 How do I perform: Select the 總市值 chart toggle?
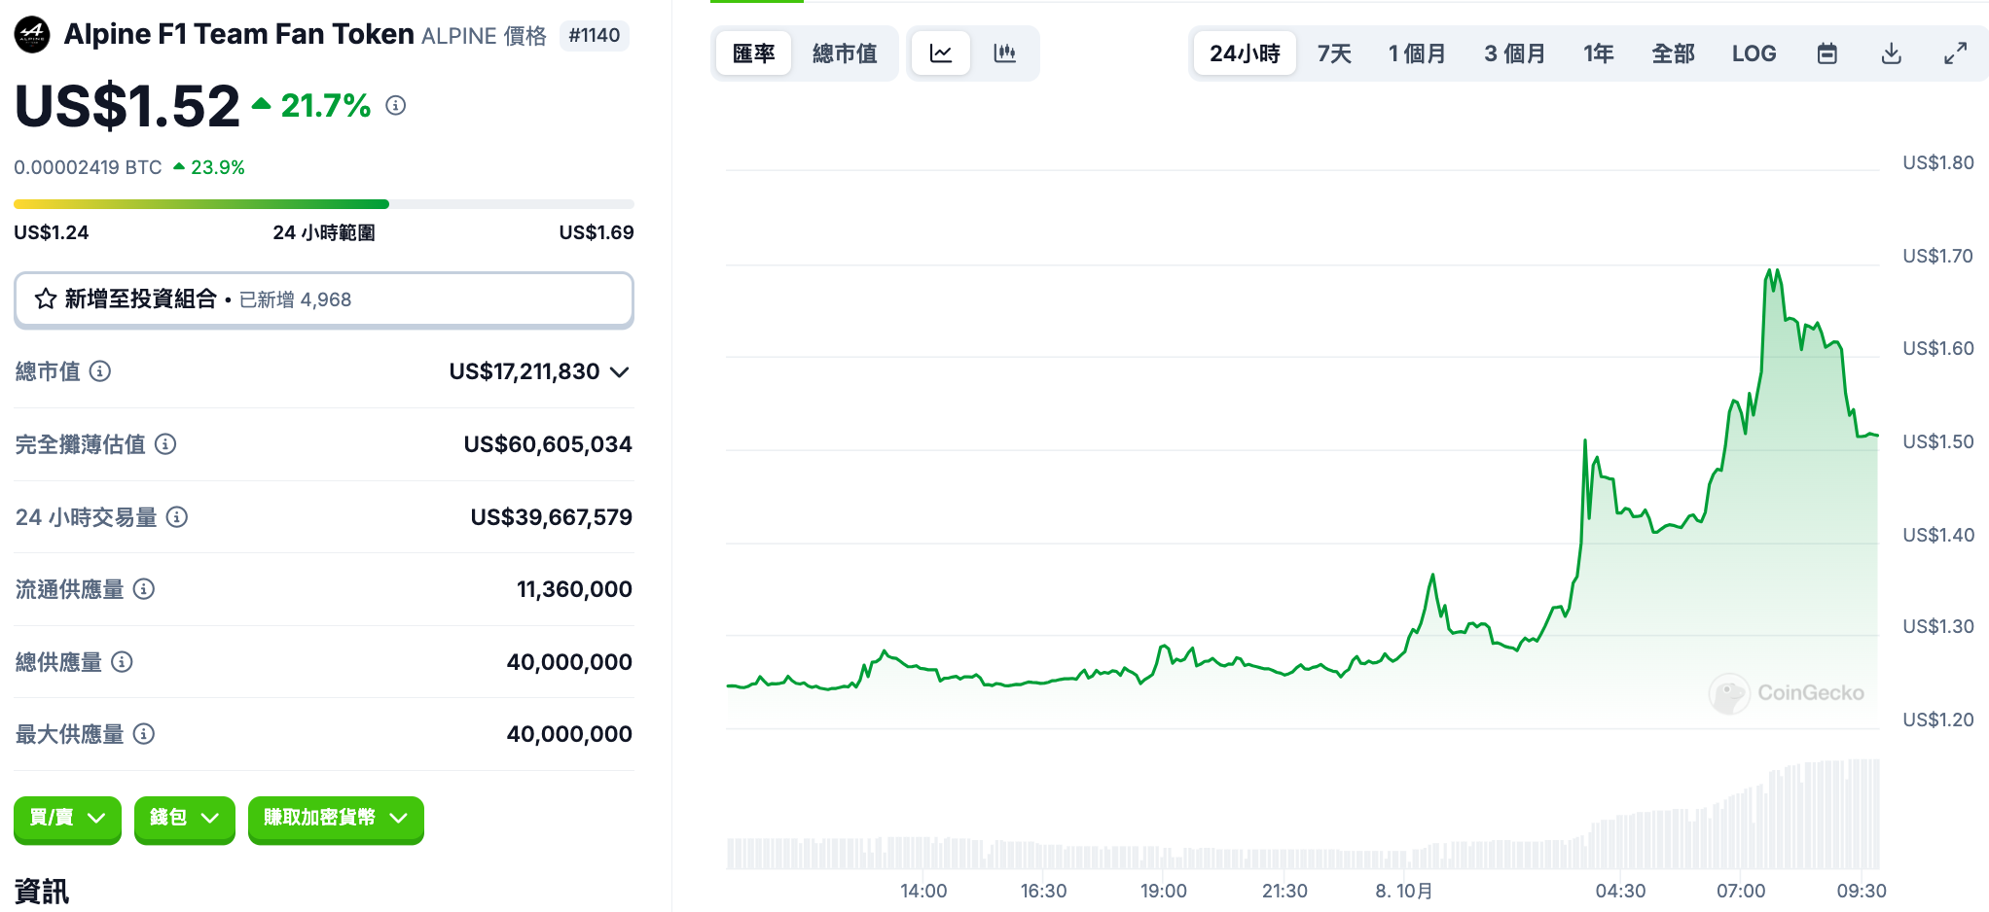click(845, 53)
